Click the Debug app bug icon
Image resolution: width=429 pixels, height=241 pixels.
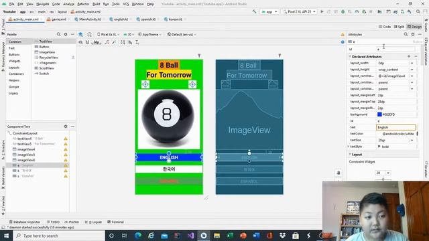(x=343, y=12)
